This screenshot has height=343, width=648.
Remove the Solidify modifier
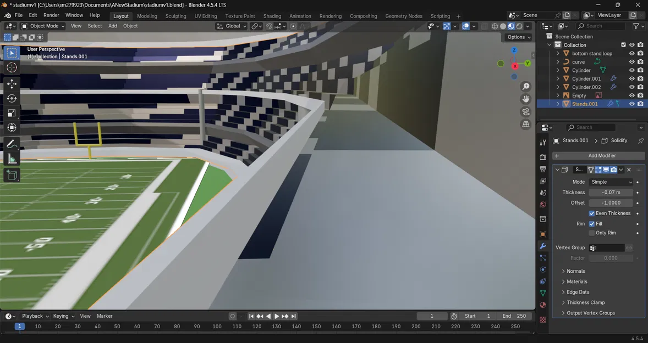click(x=629, y=170)
